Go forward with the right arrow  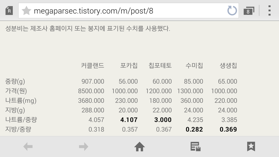[84, 146]
